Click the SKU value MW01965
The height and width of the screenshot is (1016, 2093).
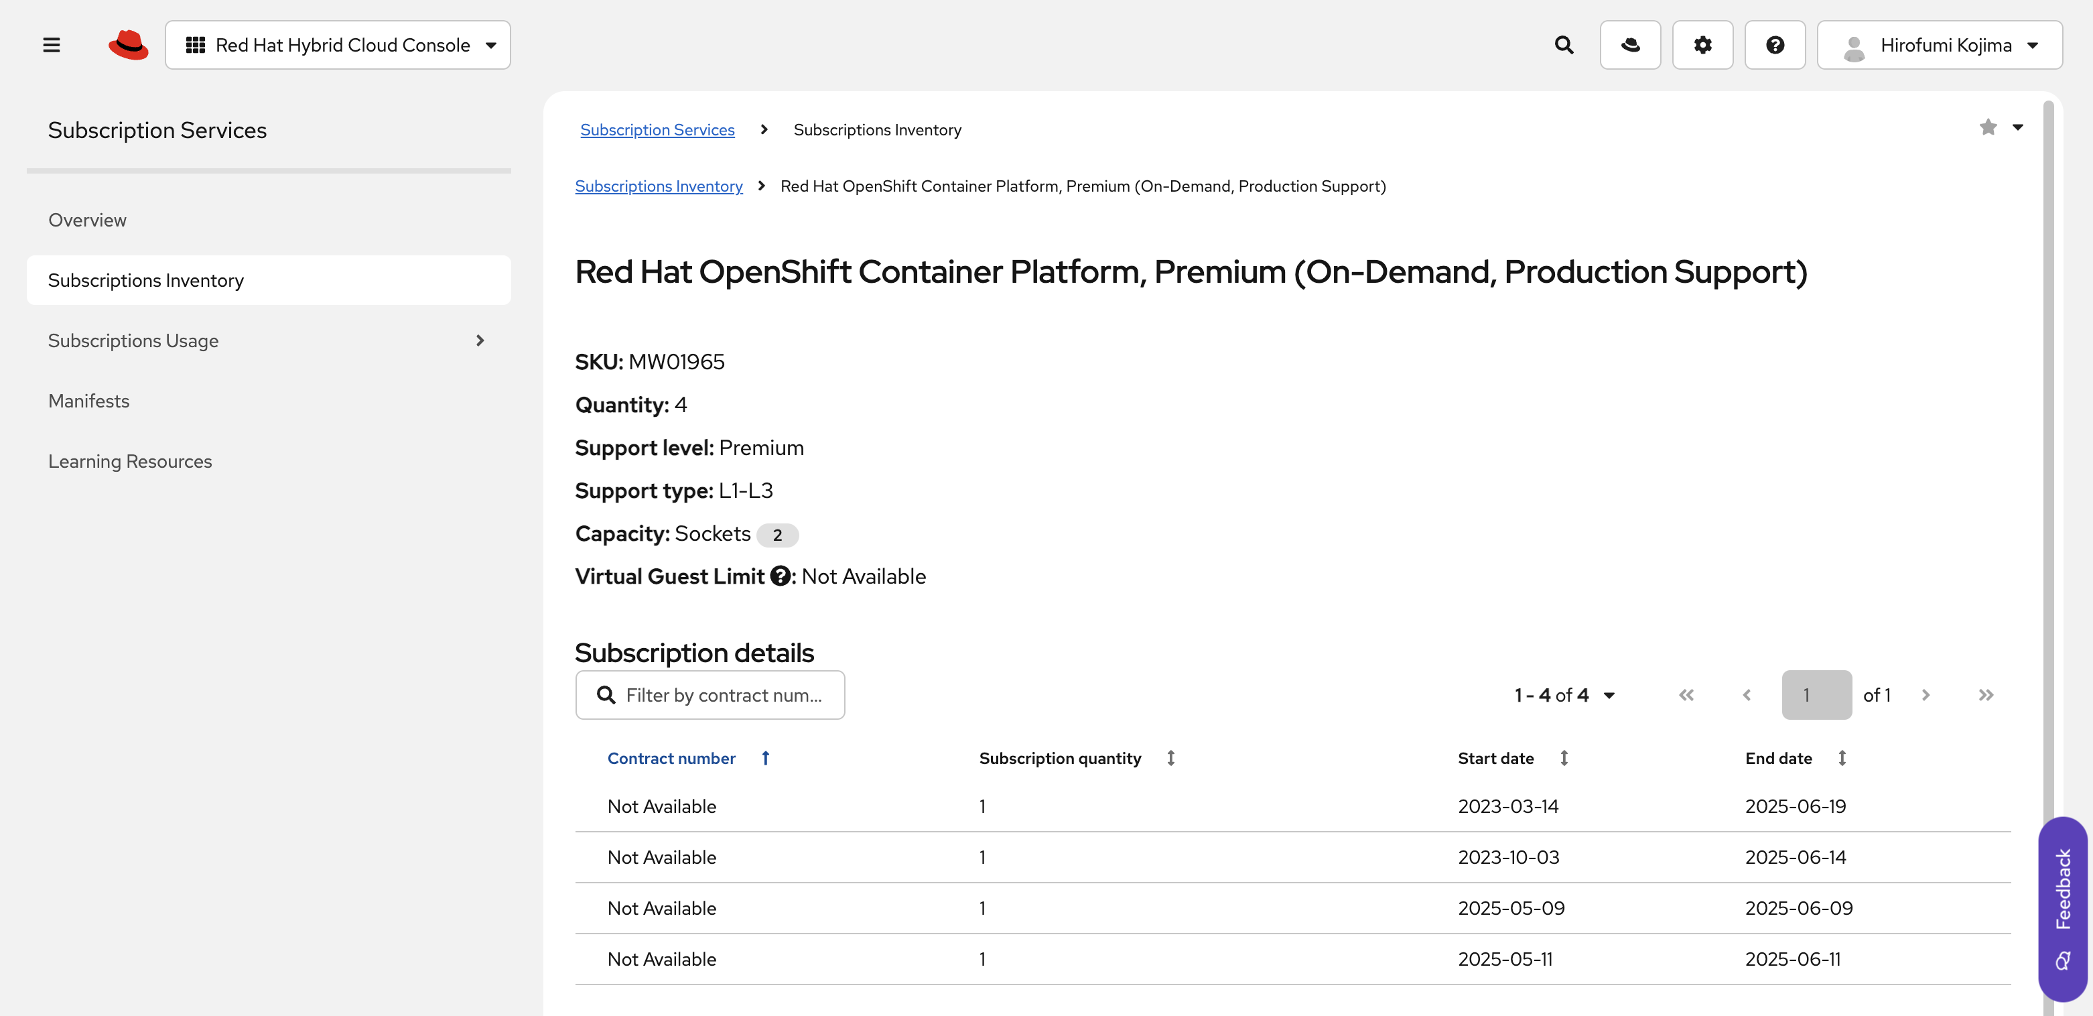(676, 362)
